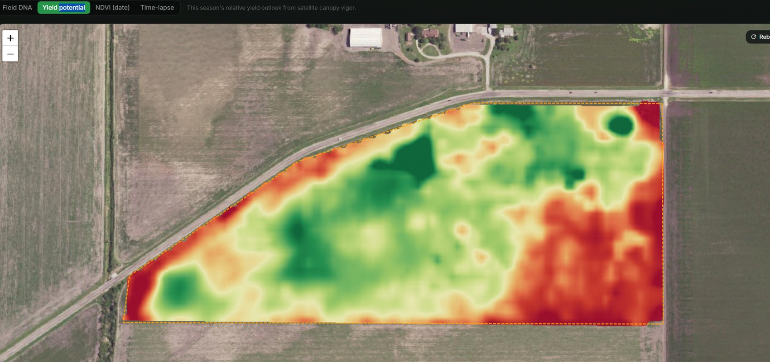
Task: Switch to the Time-lapse tab
Action: [x=157, y=8]
